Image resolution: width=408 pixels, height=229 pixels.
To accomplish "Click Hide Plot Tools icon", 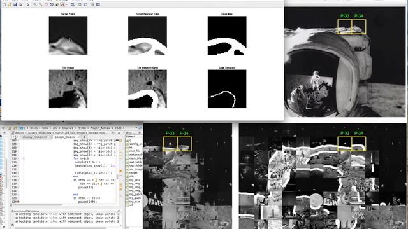I will point(92,4).
